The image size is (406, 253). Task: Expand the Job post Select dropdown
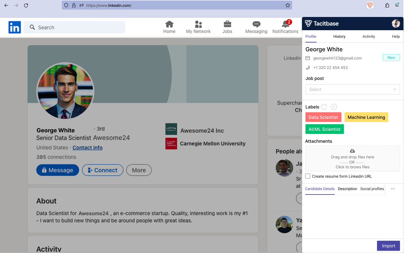pos(352,89)
